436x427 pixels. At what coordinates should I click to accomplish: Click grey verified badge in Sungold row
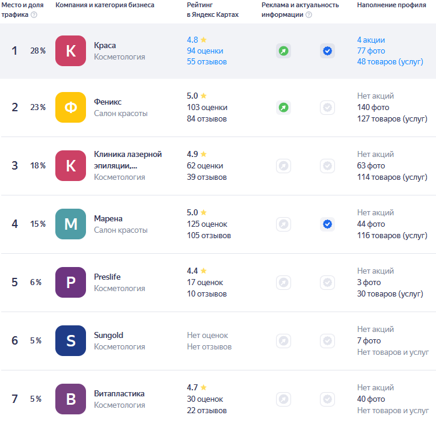coord(327,341)
